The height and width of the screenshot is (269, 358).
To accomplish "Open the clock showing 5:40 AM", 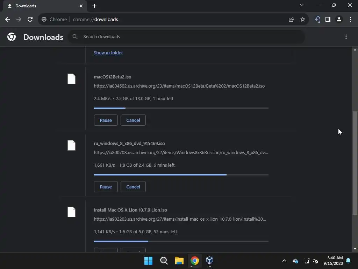I will tap(333, 261).
